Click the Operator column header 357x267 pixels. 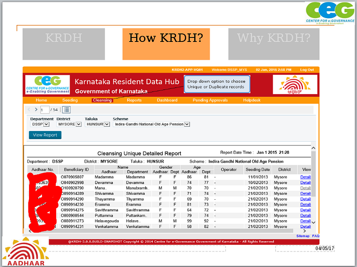[228, 169]
